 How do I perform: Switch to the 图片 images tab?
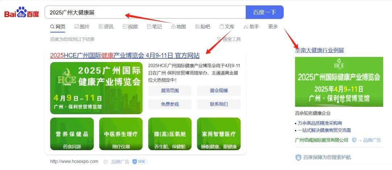tap(82, 27)
